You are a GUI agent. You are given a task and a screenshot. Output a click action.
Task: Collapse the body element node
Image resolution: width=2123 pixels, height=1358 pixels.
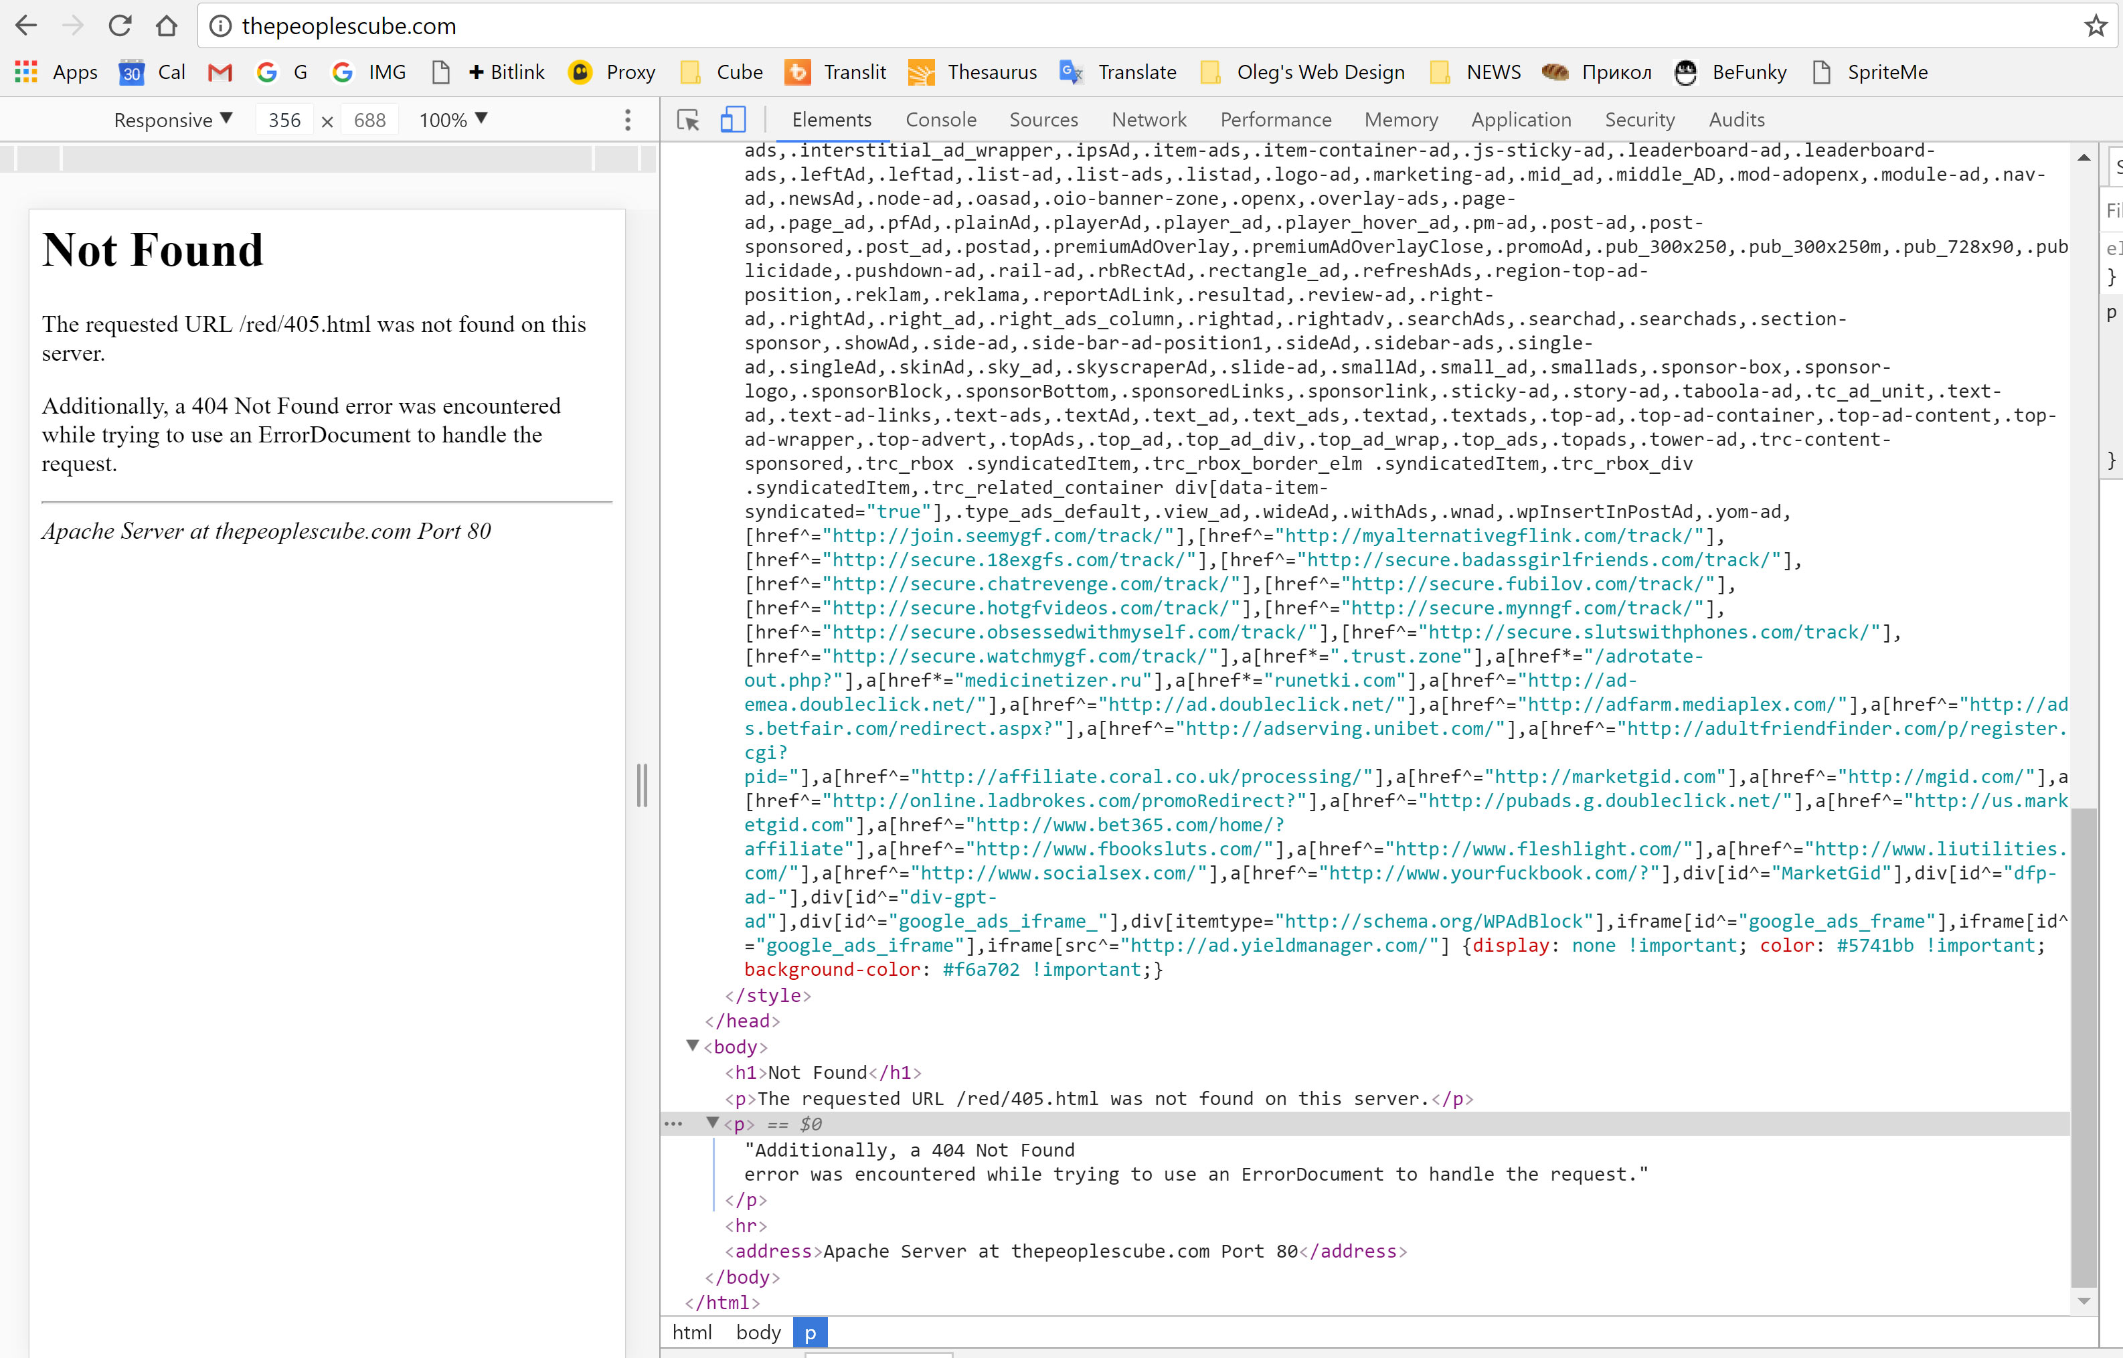point(693,1046)
